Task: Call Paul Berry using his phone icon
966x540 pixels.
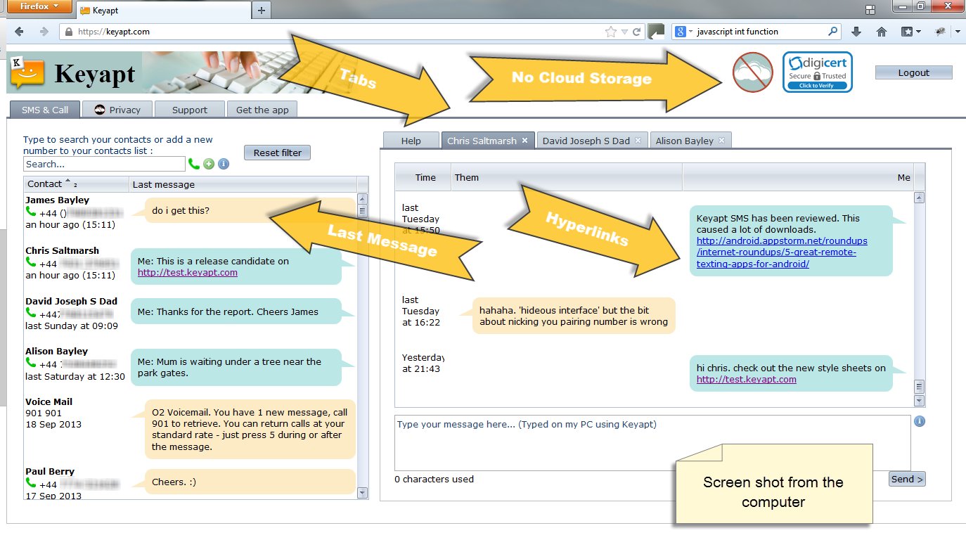Action: point(31,483)
